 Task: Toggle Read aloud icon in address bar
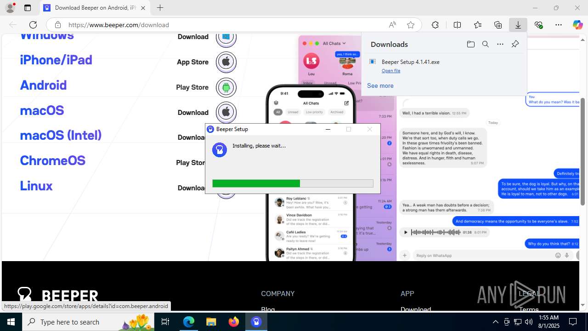point(392,25)
